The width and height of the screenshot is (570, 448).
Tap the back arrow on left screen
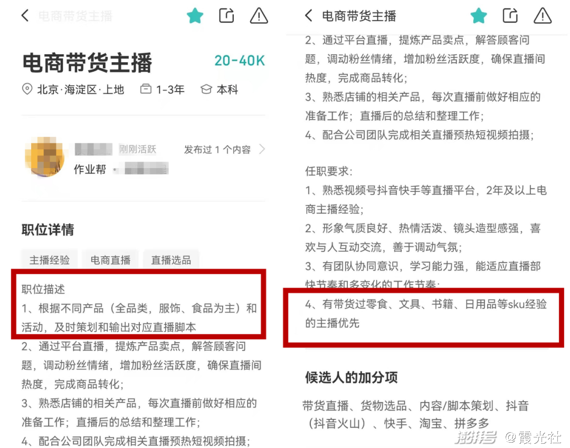[x=25, y=16]
